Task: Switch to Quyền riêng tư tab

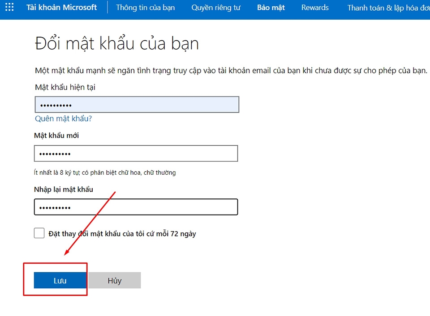Action: 216,8
